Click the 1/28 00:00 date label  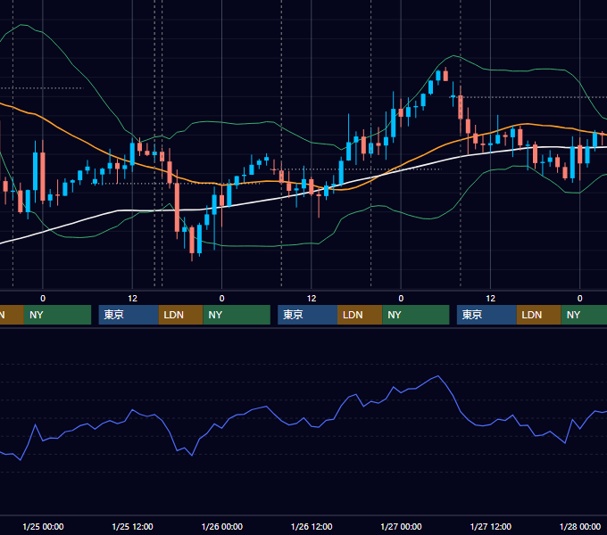tap(580, 526)
